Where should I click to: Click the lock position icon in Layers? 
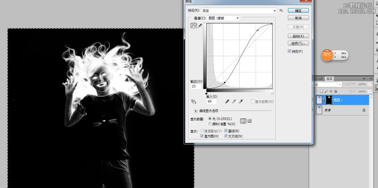[331, 91]
